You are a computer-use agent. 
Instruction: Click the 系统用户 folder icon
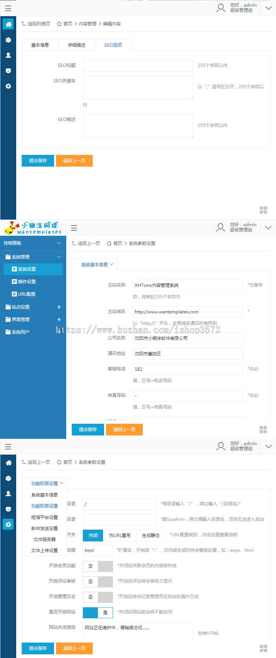[8, 332]
